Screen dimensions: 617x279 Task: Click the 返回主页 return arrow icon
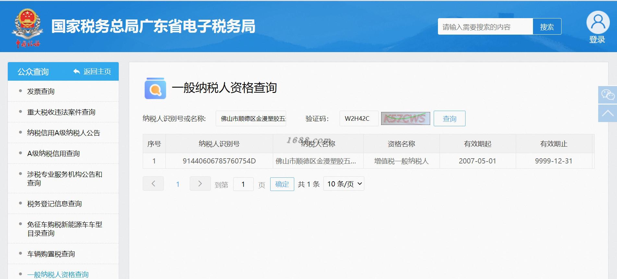coord(77,72)
